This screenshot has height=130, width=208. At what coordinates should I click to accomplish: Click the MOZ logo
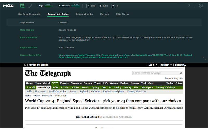8,6
